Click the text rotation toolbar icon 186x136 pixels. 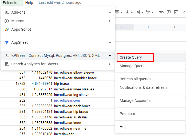tap(148, 12)
